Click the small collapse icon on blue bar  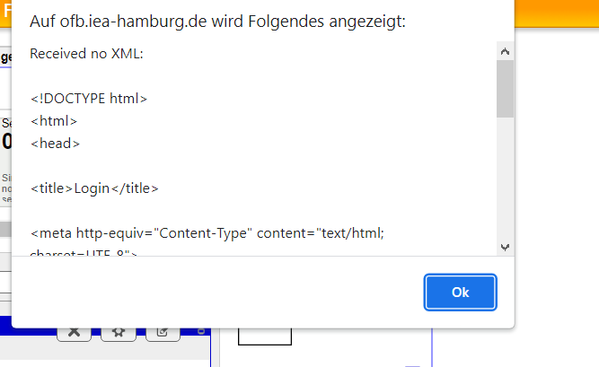pos(202,331)
